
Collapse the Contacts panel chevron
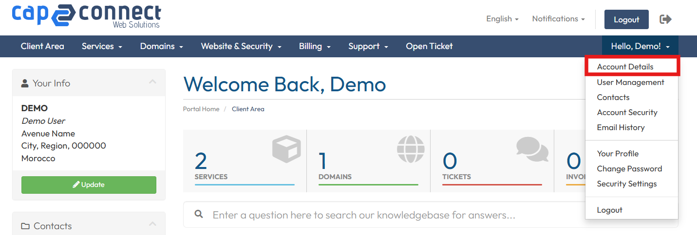(x=152, y=224)
